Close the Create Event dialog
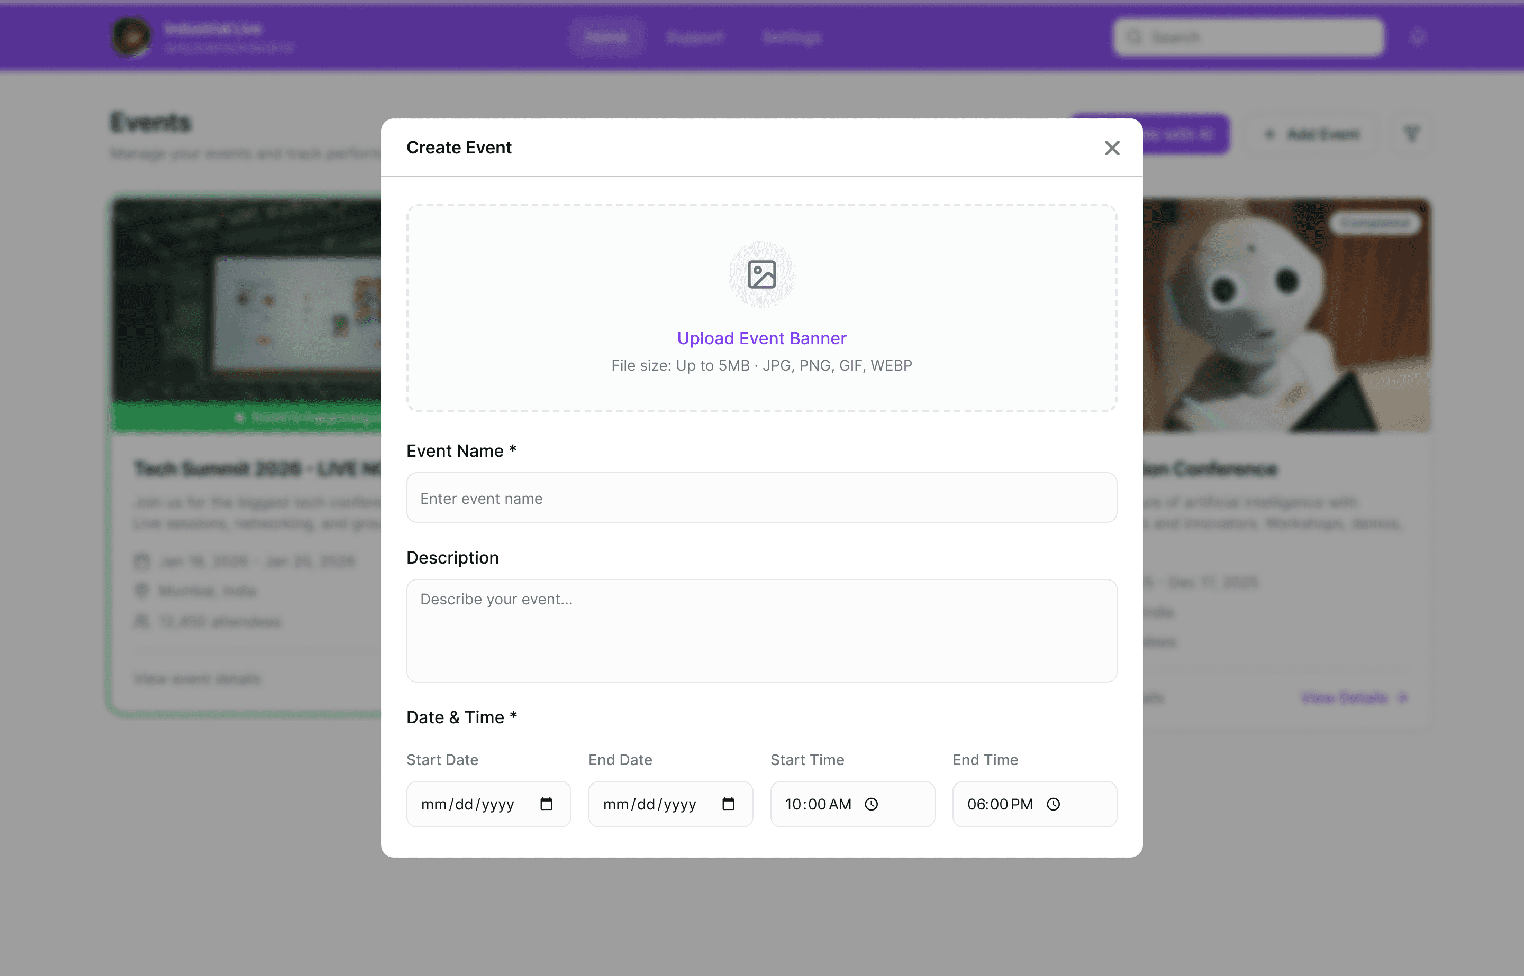Image resolution: width=1524 pixels, height=976 pixels. click(1111, 148)
